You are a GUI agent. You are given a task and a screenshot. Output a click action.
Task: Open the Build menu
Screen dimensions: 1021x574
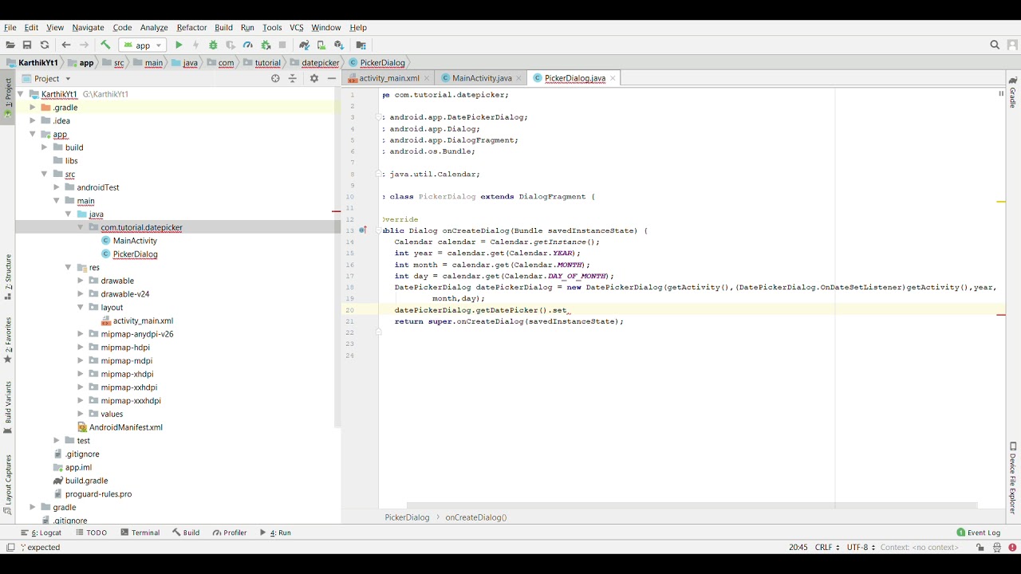click(223, 27)
